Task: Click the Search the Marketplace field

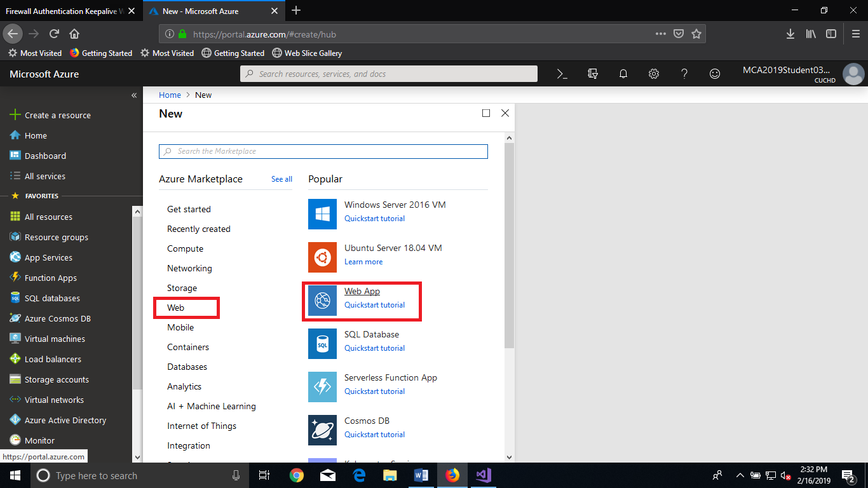Action: coord(323,151)
